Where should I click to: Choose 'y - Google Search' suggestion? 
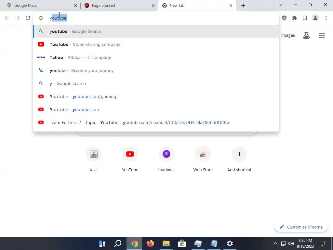click(156, 83)
